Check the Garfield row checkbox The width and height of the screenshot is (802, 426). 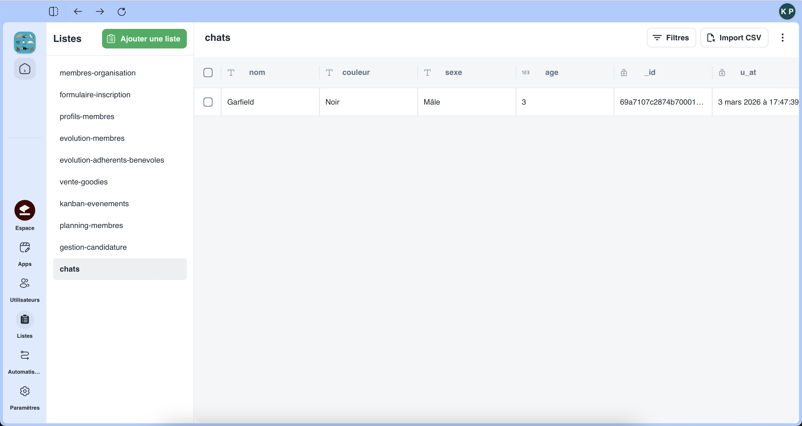click(x=208, y=102)
